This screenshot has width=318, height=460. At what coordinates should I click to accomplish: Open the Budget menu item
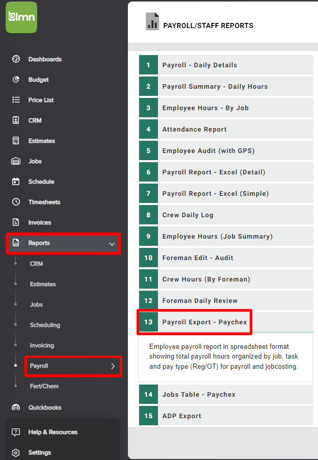point(38,80)
